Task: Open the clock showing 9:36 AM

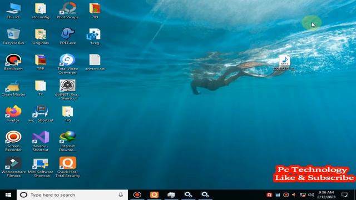Action: (x=326, y=195)
